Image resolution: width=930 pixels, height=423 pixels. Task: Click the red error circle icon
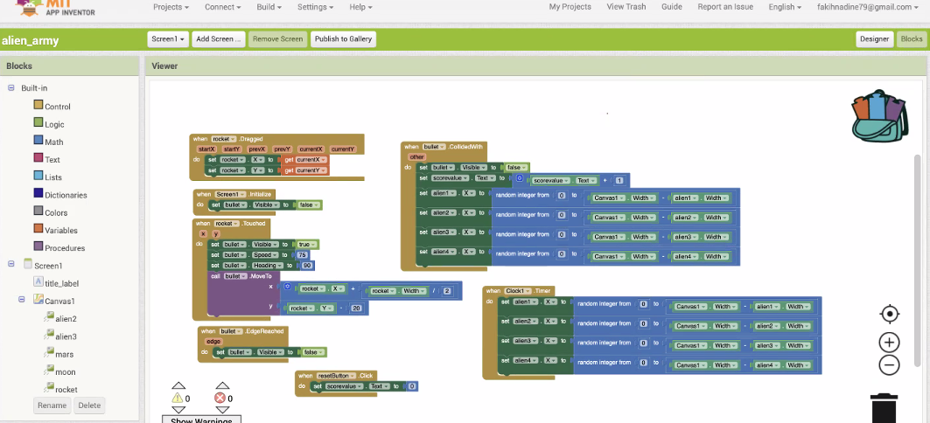click(220, 398)
